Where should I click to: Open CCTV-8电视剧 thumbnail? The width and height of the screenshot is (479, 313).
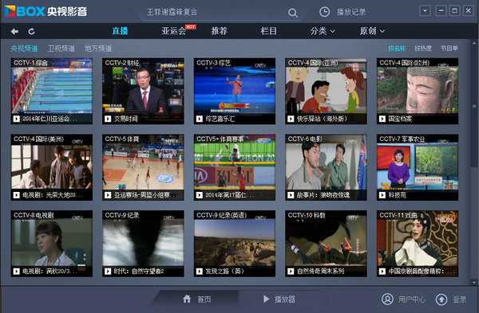[52, 244]
